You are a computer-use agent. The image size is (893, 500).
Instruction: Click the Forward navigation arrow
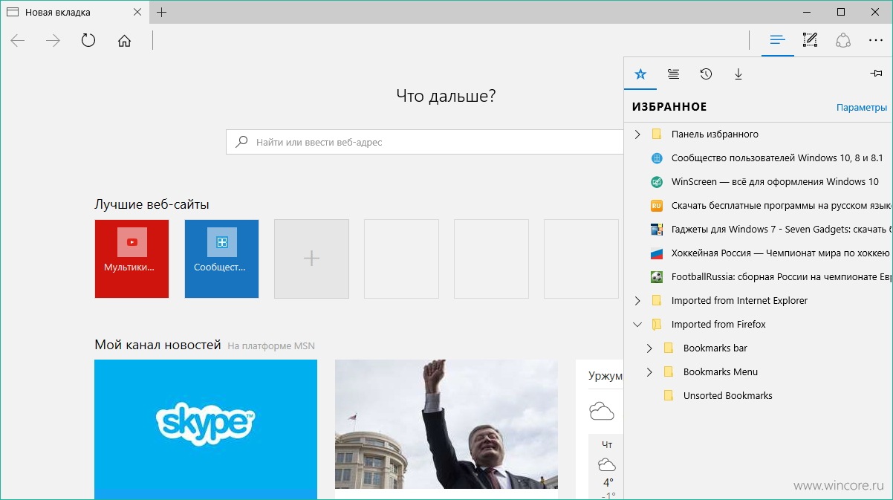53,41
